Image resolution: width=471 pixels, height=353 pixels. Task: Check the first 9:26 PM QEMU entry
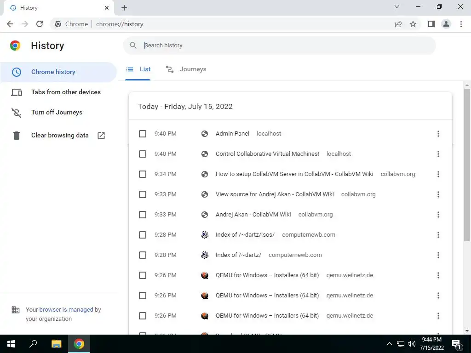143,275
